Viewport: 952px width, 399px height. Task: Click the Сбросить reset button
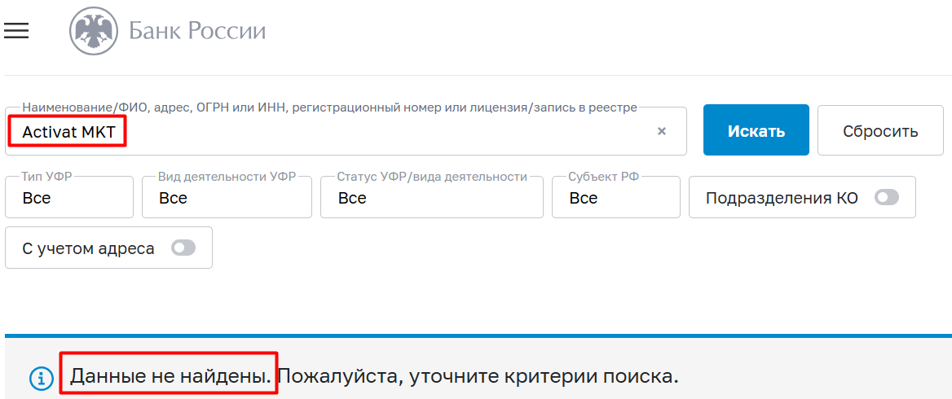[x=880, y=130]
